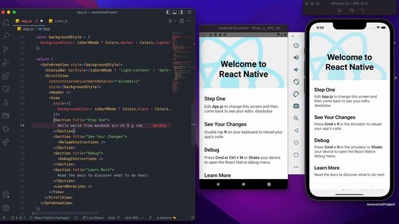Viewport: 399px width, 224px height.
Task: Open the Customize Layout icon
Action: (190, 12)
